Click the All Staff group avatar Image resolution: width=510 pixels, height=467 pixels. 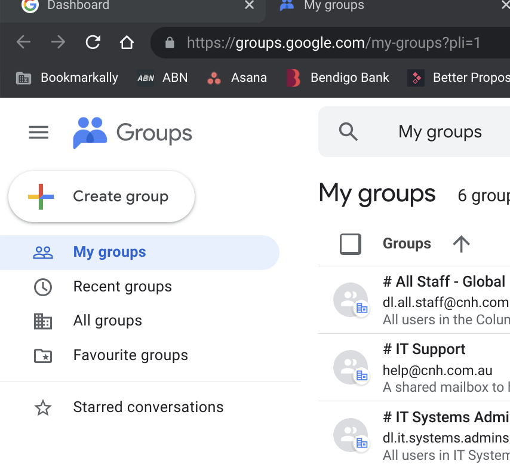coord(350,300)
